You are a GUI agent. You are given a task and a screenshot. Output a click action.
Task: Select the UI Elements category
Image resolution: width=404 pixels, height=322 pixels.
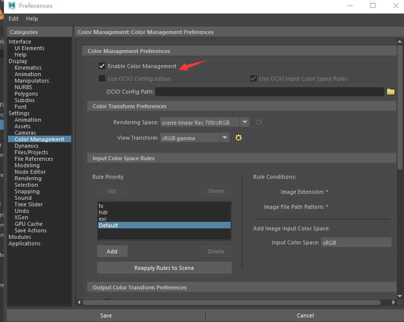(x=30, y=48)
